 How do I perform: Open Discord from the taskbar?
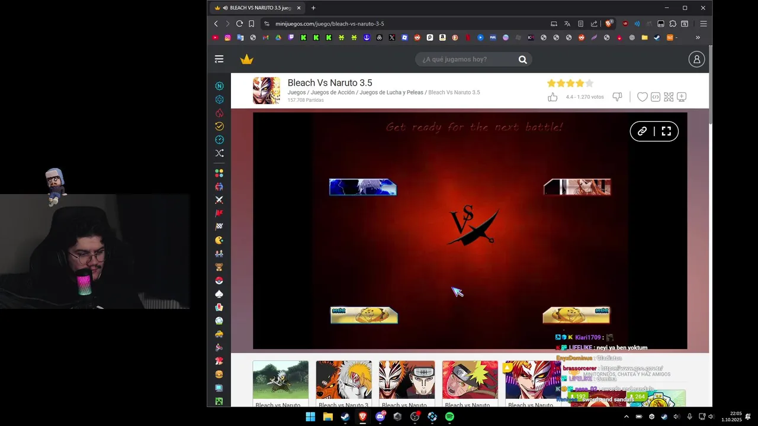pos(380,417)
